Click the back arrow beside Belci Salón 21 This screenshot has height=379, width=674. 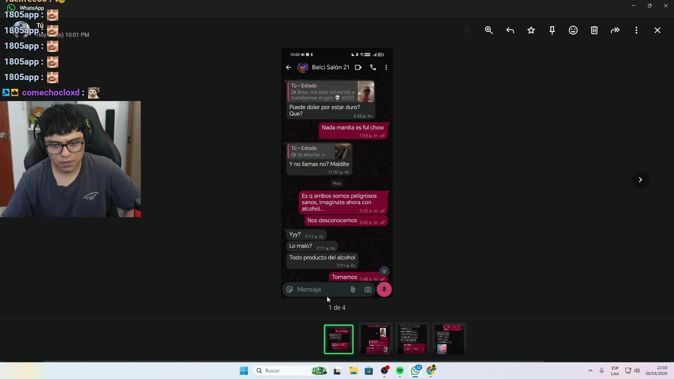289,67
